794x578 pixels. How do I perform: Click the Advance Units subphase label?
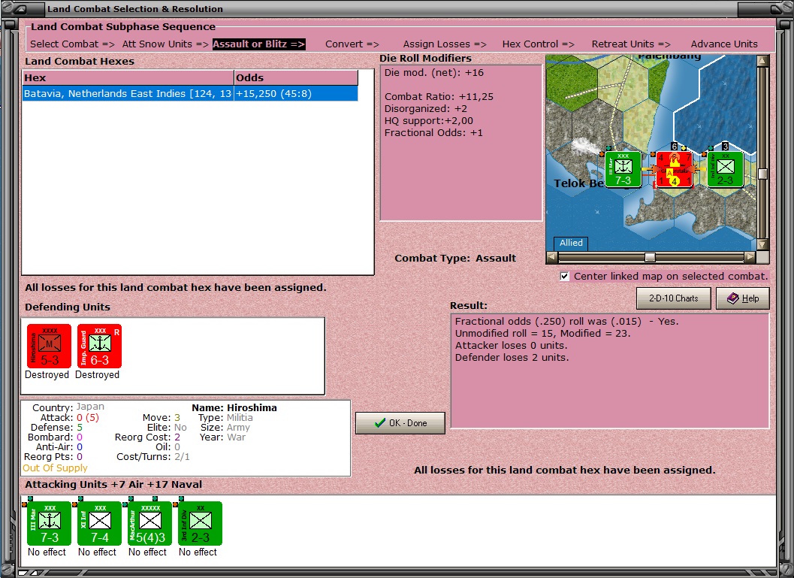[x=724, y=44]
